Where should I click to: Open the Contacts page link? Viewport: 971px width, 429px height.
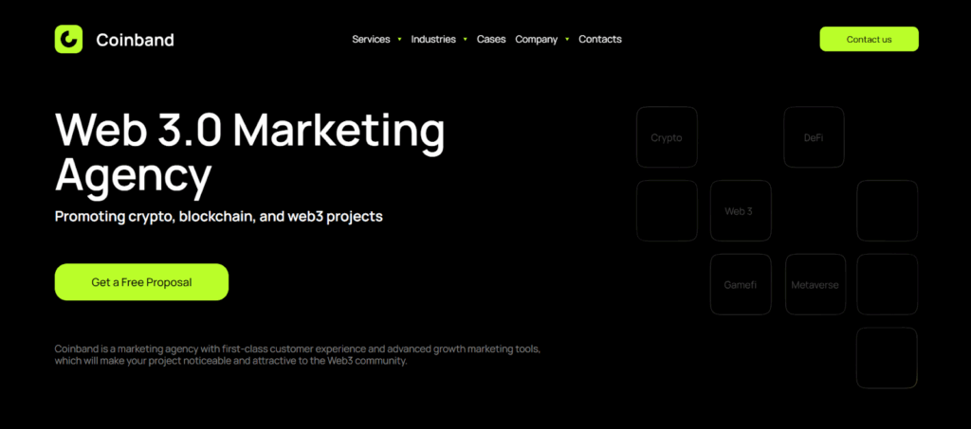pyautogui.click(x=600, y=39)
